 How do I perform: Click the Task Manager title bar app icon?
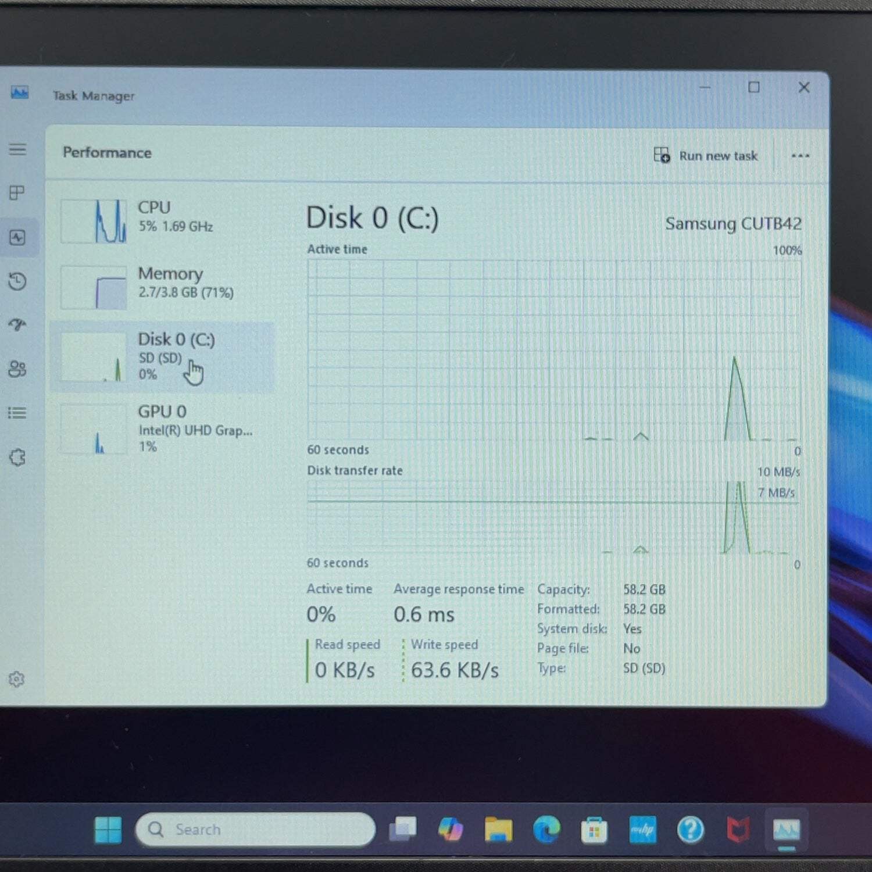tap(19, 92)
